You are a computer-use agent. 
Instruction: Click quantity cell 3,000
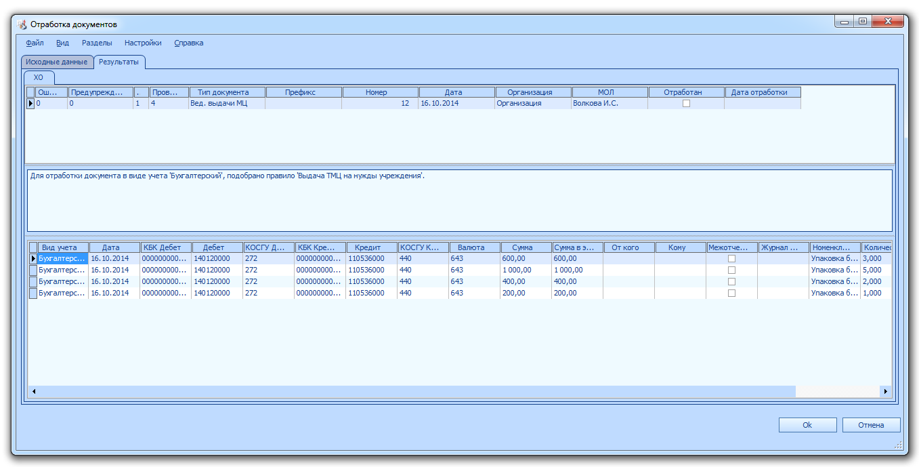876,259
